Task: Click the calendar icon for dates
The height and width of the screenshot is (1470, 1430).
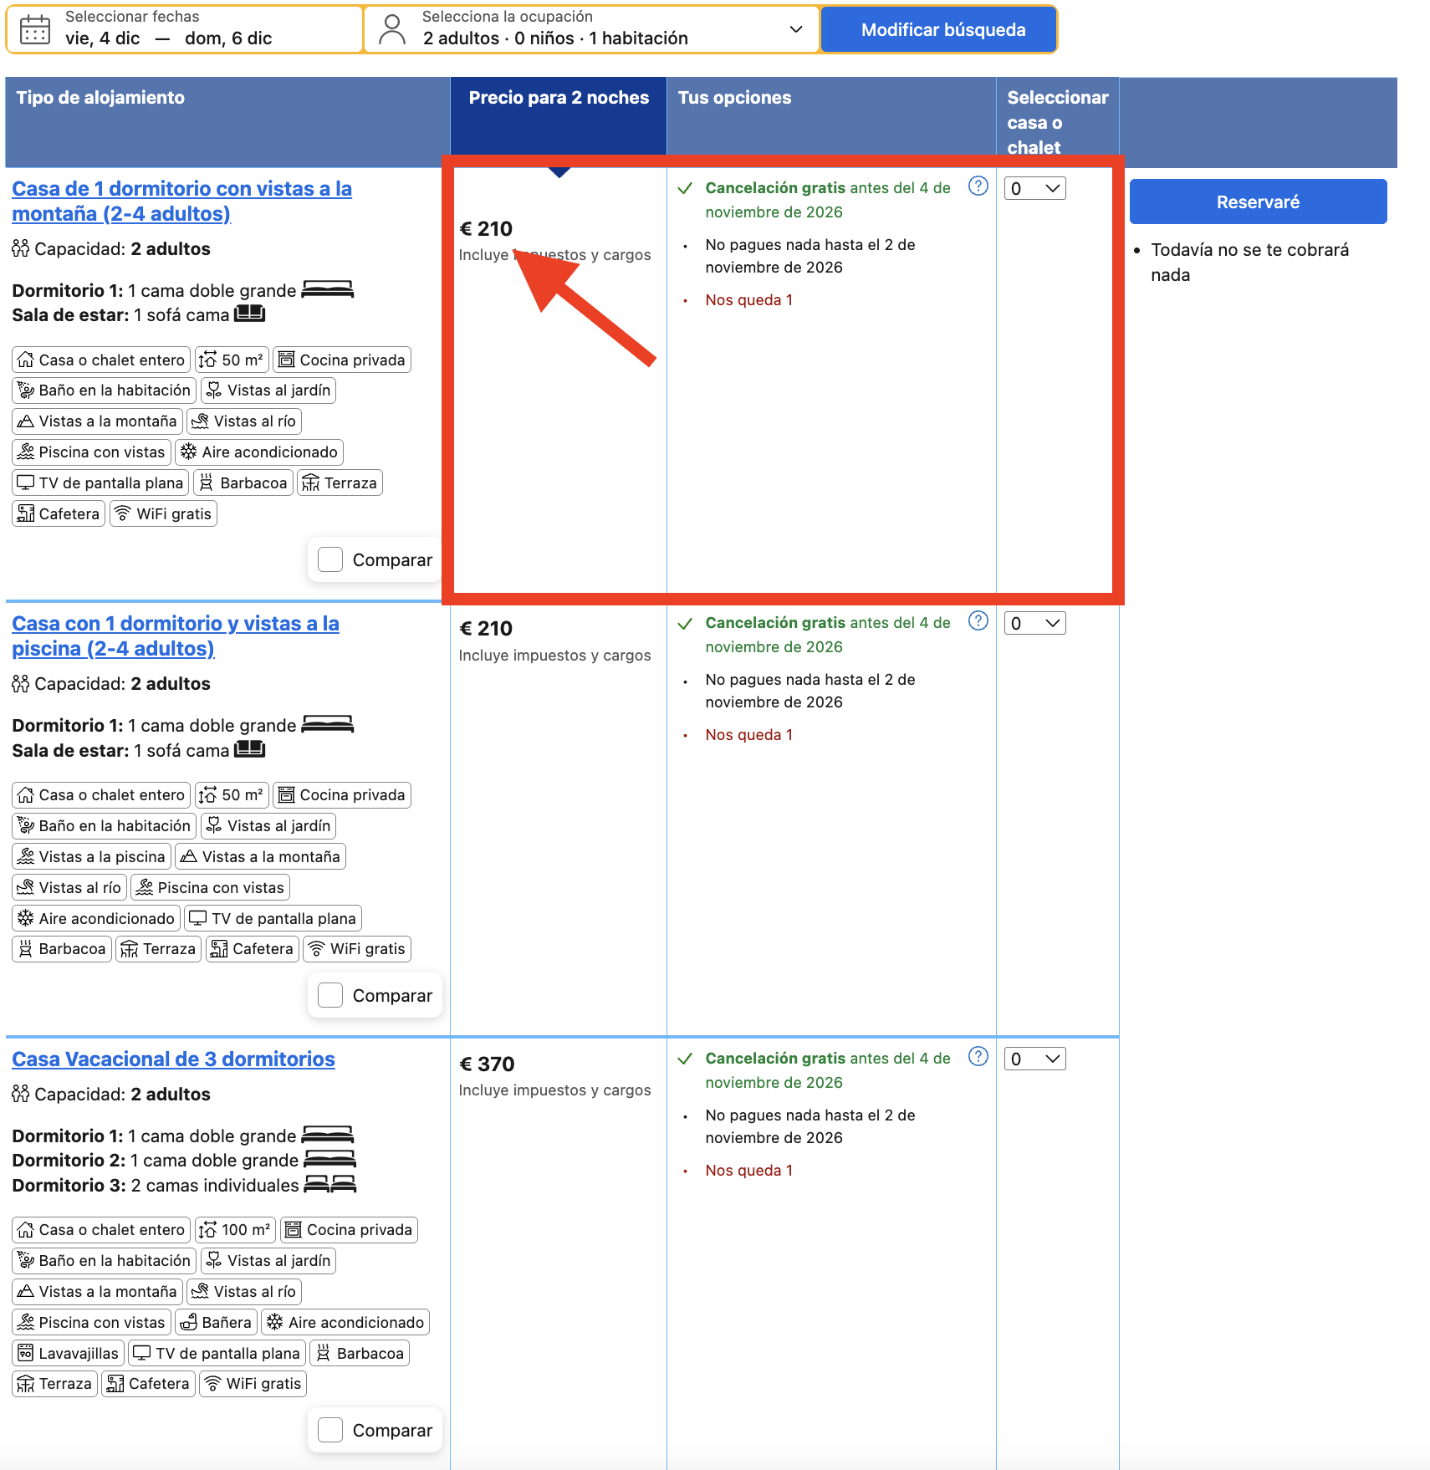Action: tap(35, 29)
